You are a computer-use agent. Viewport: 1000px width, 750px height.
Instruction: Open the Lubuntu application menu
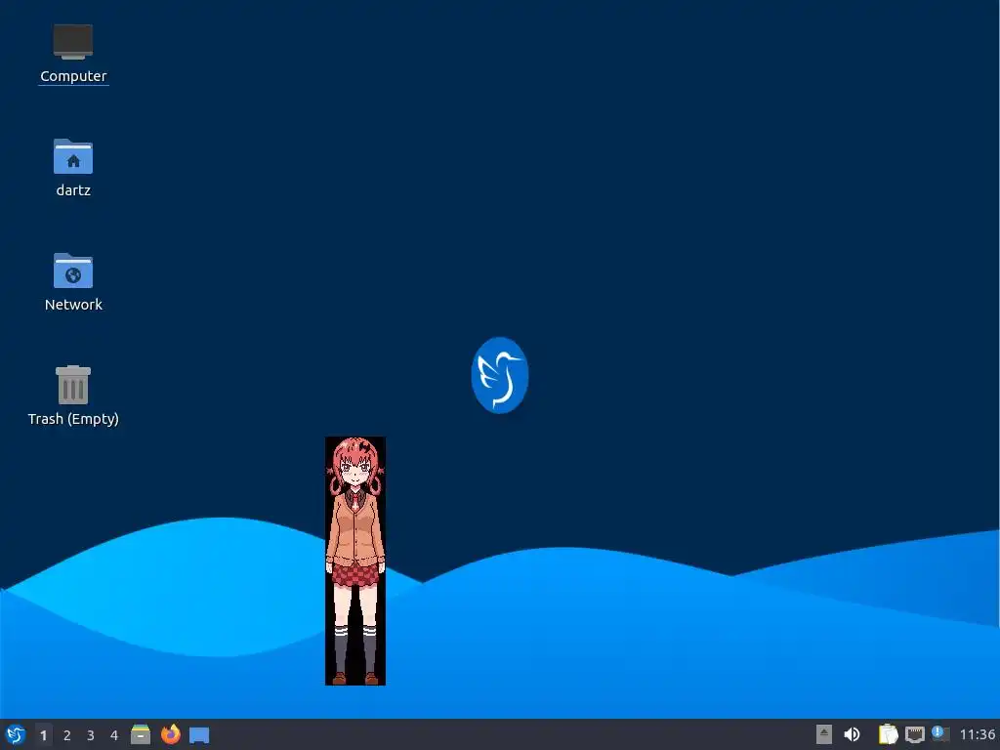pos(16,734)
